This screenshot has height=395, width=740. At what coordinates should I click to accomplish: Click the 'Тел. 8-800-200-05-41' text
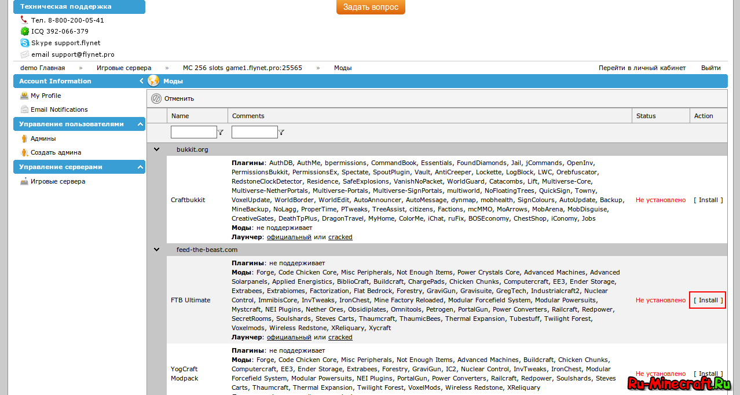(68, 20)
